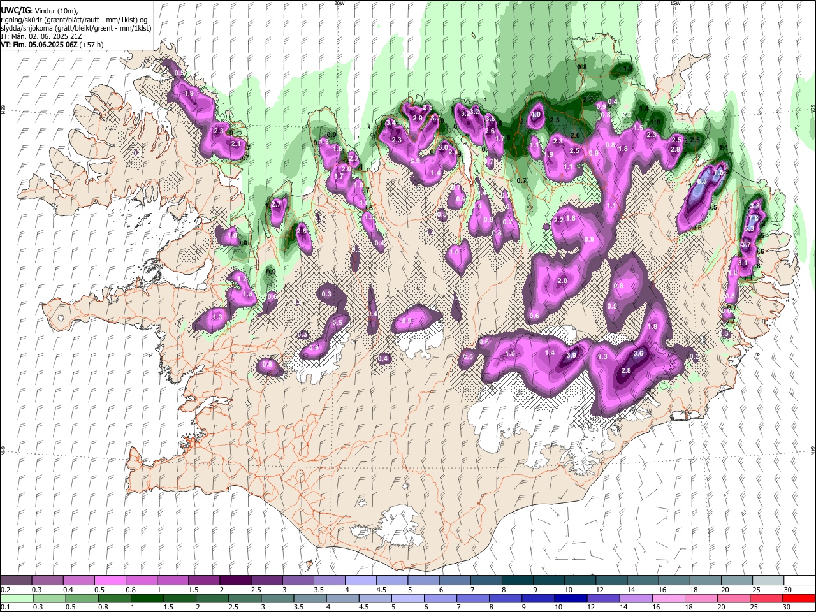Pick the pale grey swatch labeled 25 in snow scale

pos(768,581)
